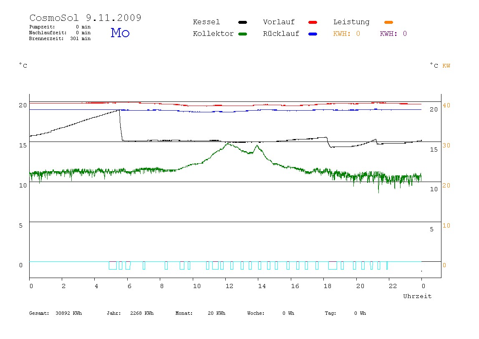Select the "0 Wh" value beside Tag
This screenshot has width=479, height=339.
pos(360,313)
